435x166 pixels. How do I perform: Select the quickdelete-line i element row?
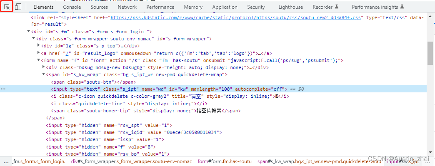click(129, 103)
